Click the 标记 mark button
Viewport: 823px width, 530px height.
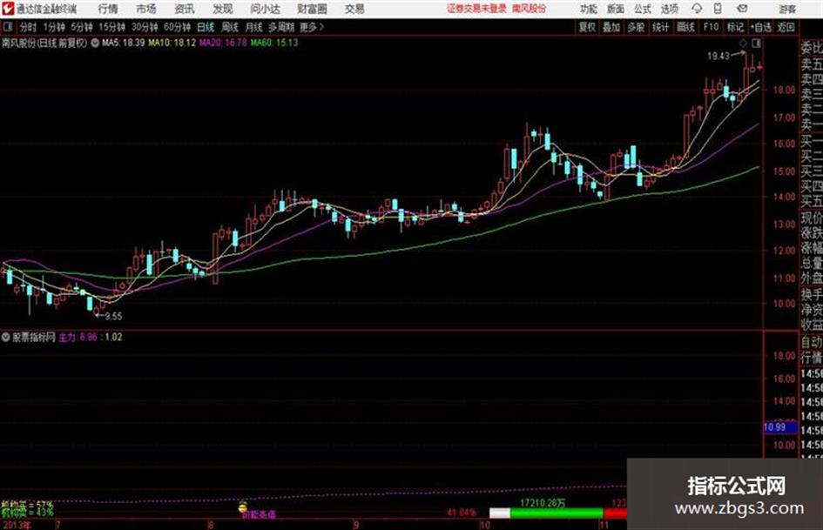click(735, 27)
